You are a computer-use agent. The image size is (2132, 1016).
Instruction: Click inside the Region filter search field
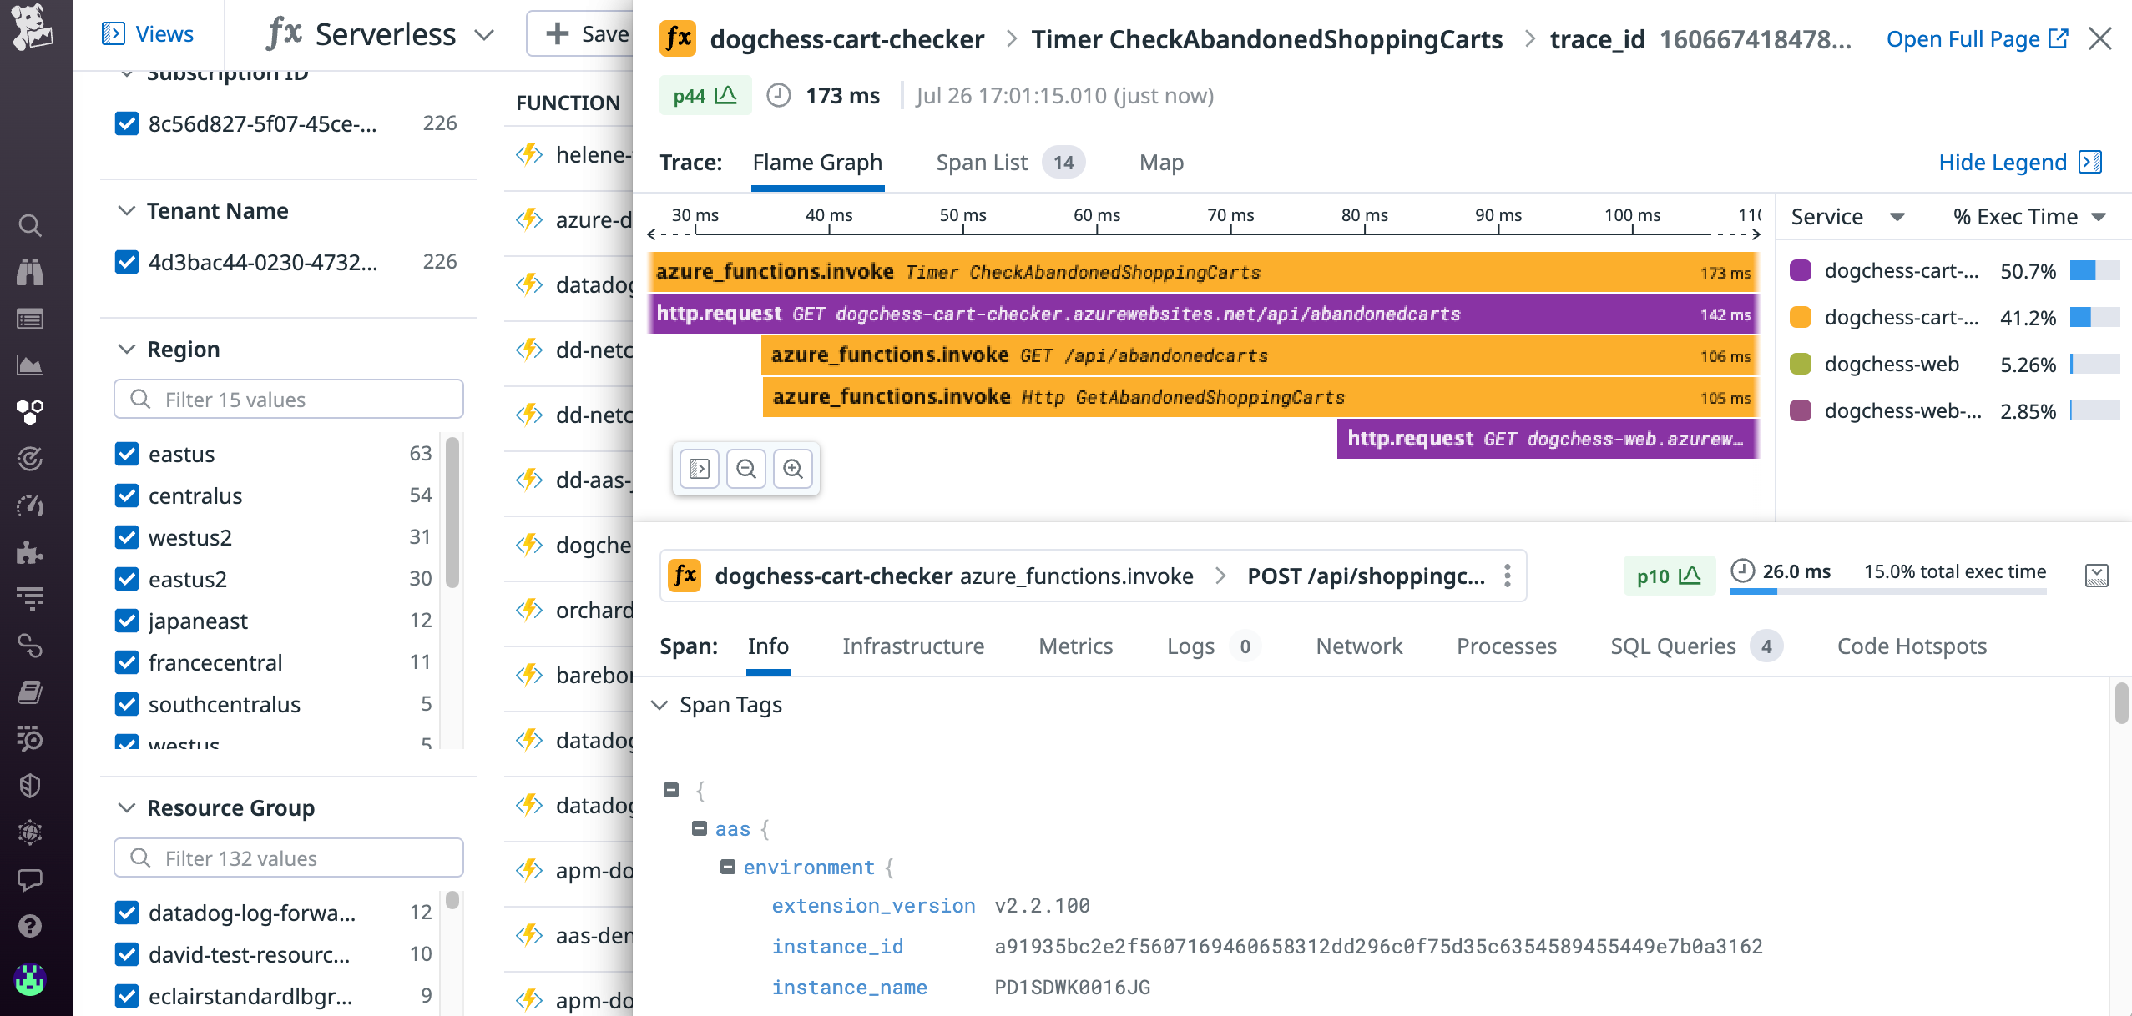[x=288, y=399]
